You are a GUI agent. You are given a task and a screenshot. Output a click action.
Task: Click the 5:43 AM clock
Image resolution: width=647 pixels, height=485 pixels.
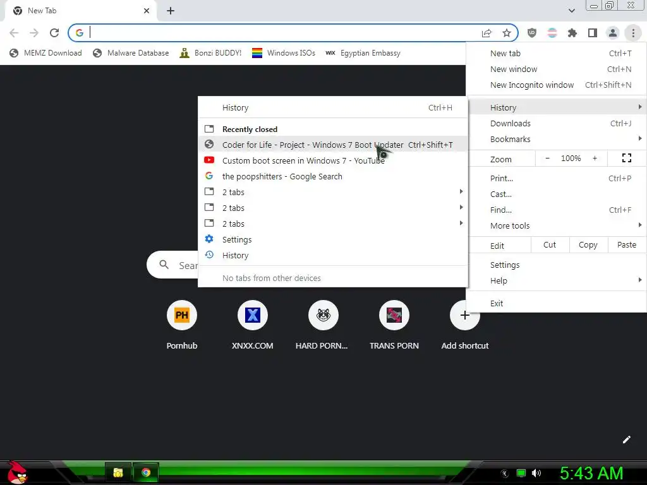[591, 474]
